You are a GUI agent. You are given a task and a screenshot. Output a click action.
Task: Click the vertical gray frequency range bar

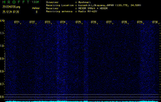pyautogui.click(x=5, y=62)
